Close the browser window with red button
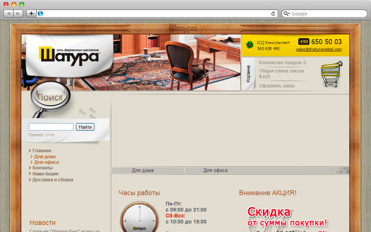The height and width of the screenshot is (232, 371). pyautogui.click(x=6, y=4)
